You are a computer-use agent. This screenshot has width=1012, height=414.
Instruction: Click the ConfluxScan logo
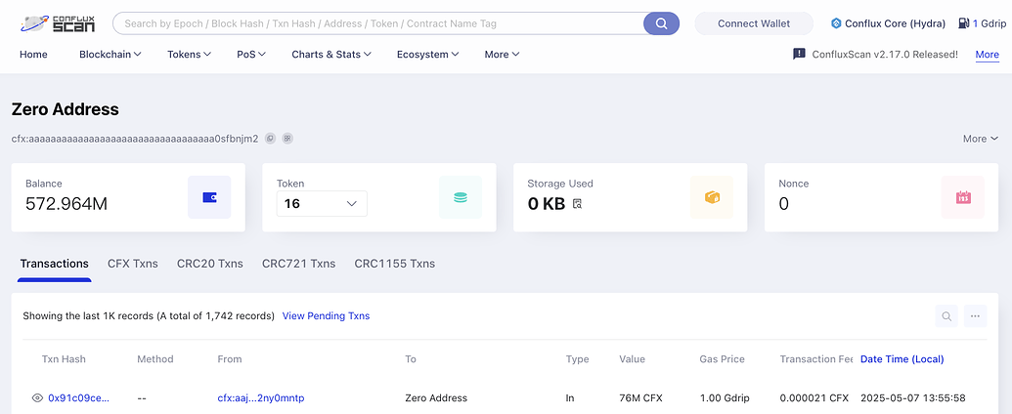tap(58, 23)
